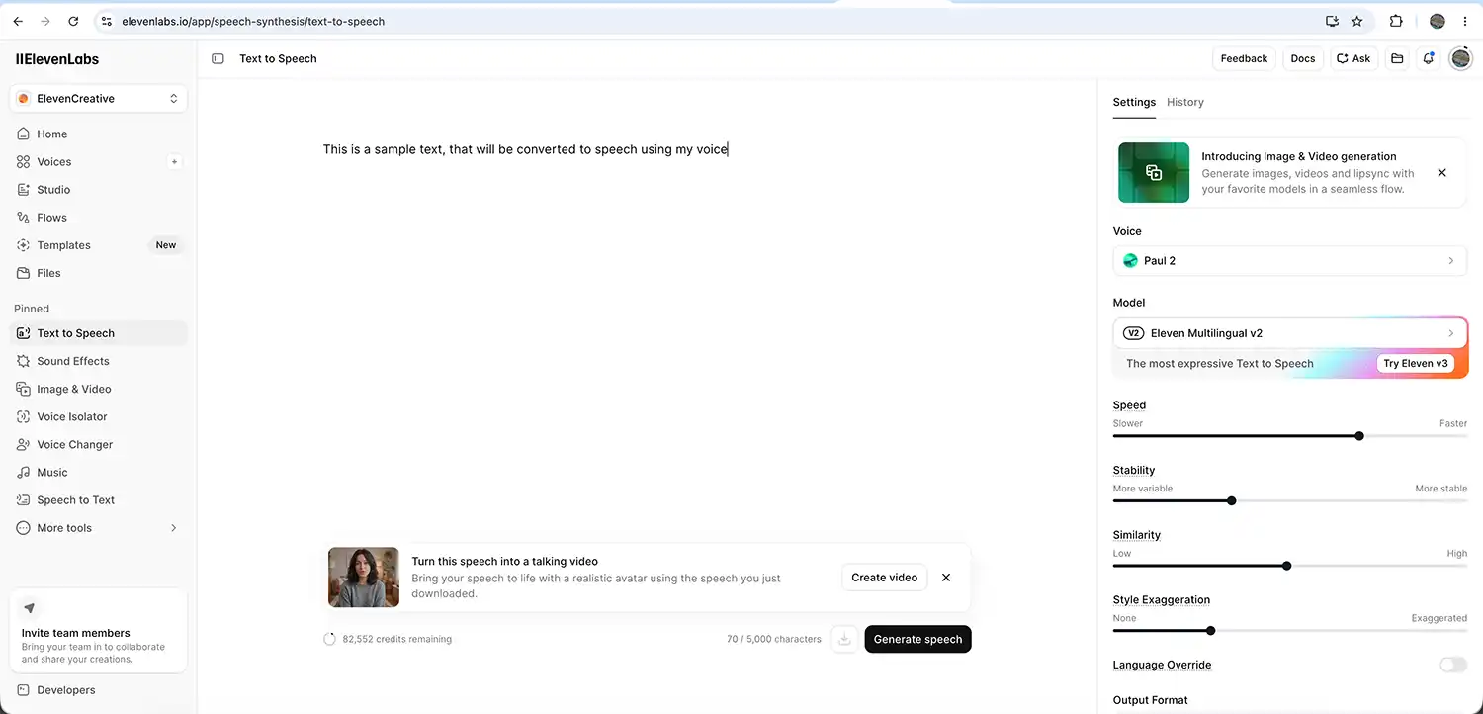Click the ElevenLabs logo

(57, 59)
